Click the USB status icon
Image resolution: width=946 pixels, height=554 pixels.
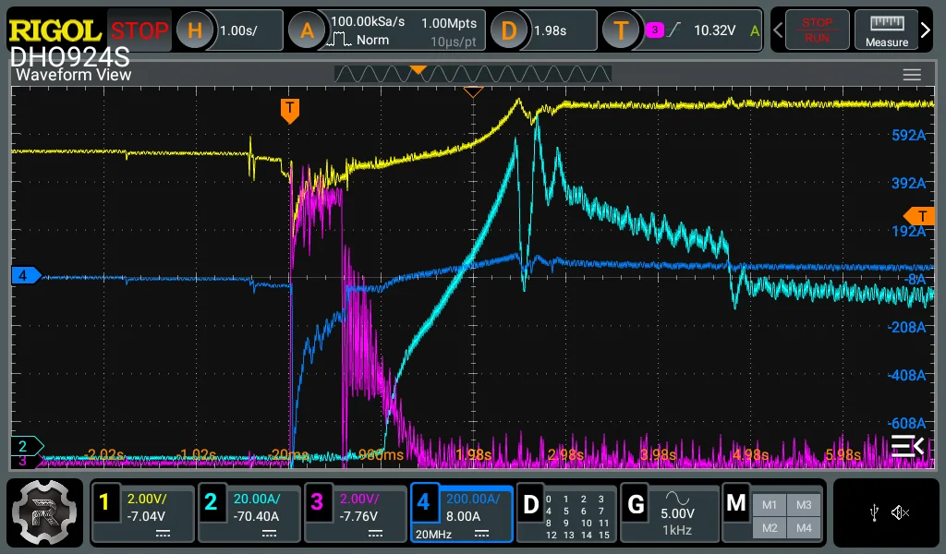(874, 513)
